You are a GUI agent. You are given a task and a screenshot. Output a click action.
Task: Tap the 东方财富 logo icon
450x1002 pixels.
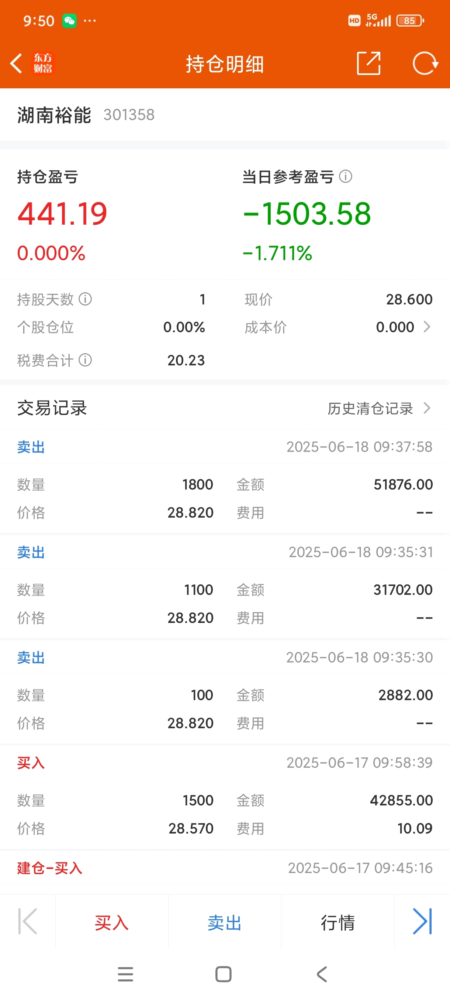43,64
